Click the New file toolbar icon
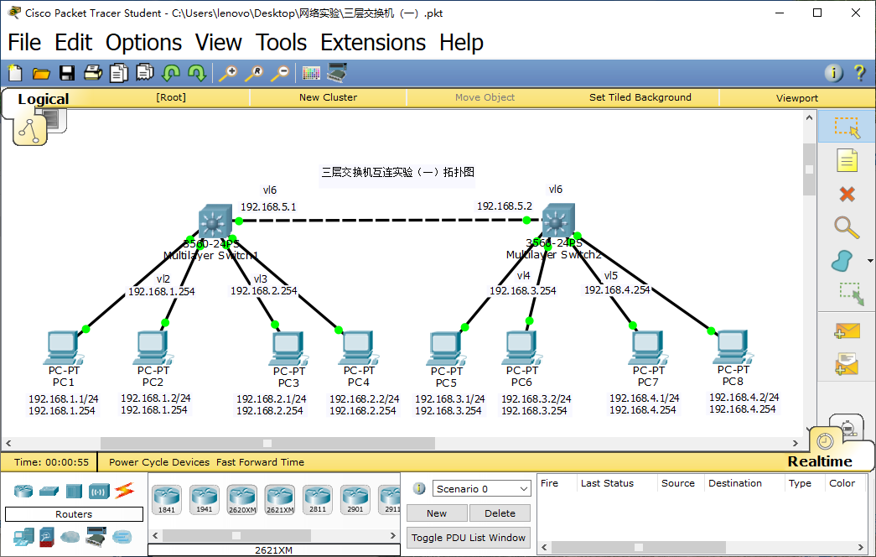 click(15, 73)
